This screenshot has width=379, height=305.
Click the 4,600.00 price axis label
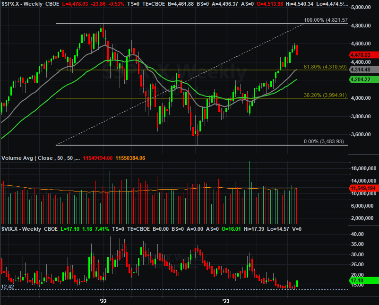pyautogui.click(x=361, y=44)
